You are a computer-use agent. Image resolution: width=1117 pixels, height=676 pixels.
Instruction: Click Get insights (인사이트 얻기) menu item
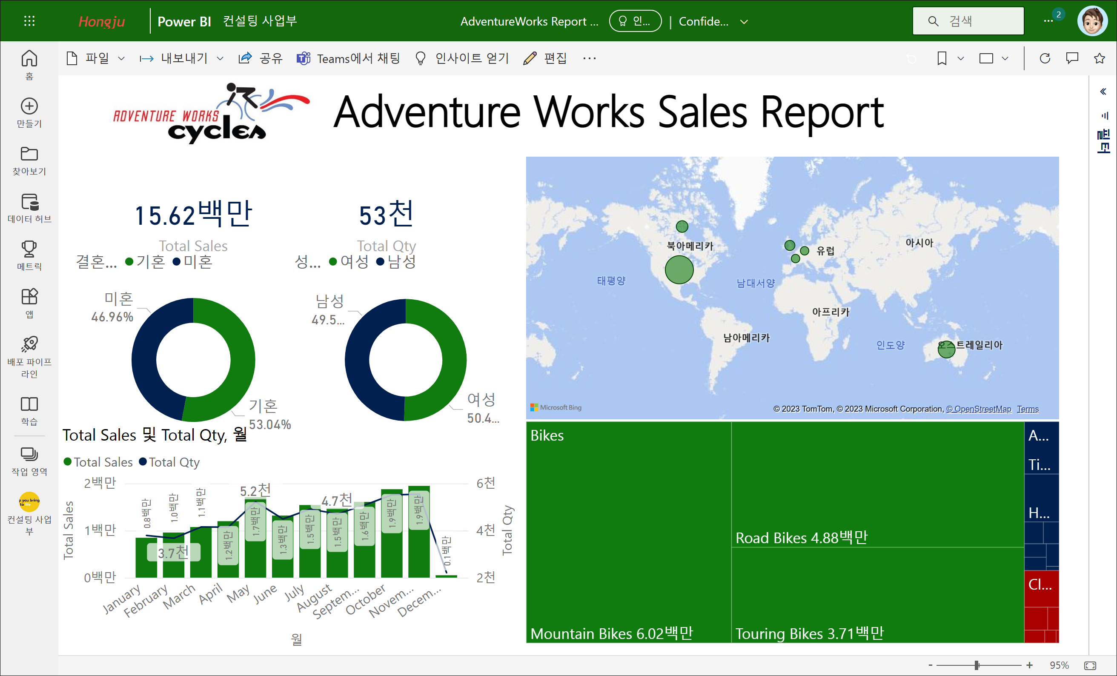click(462, 58)
